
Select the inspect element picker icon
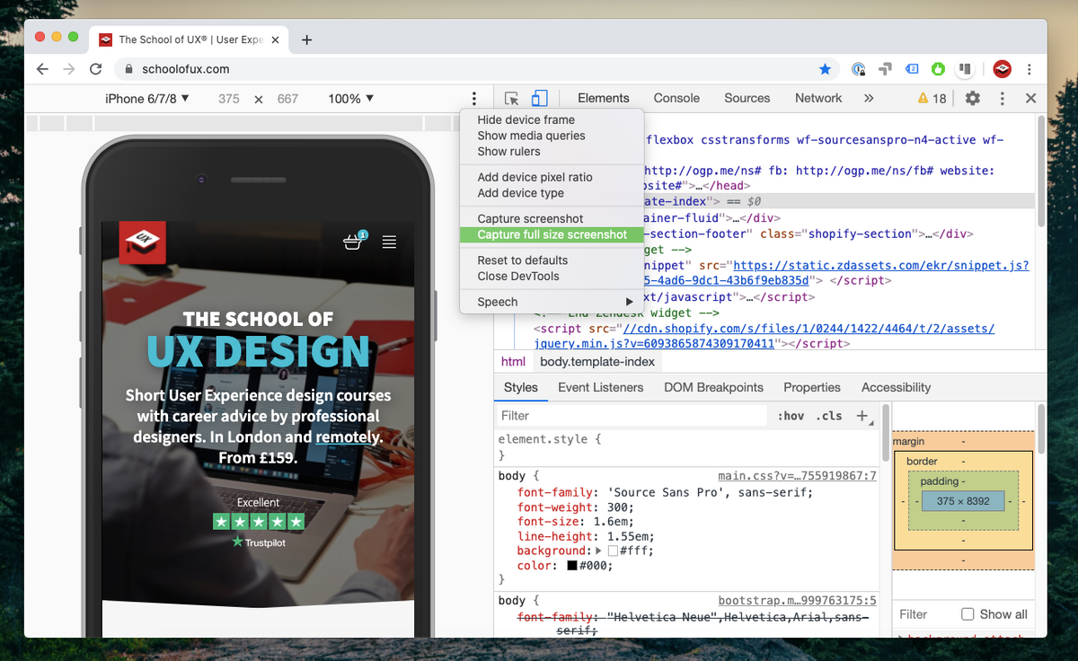512,99
